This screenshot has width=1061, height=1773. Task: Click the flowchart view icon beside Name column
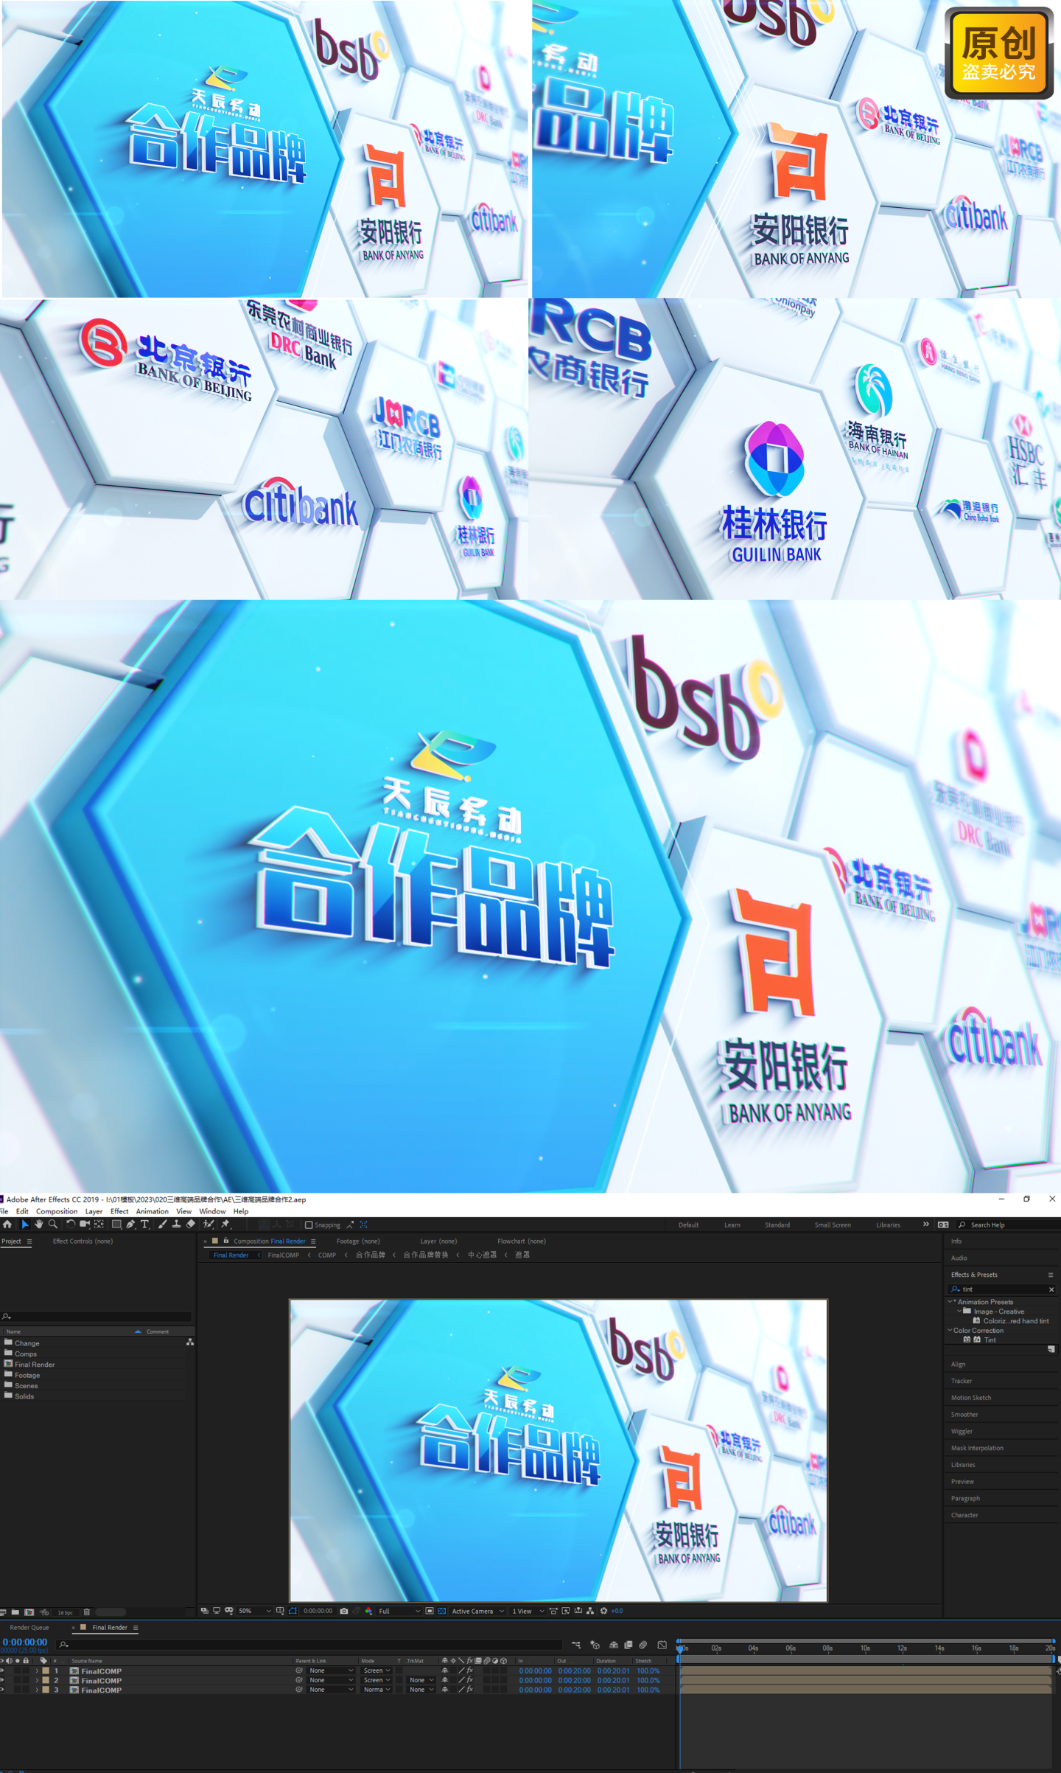190,1342
